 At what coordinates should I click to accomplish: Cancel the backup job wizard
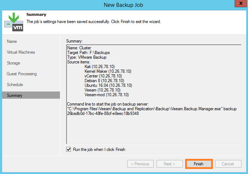tap(228, 164)
